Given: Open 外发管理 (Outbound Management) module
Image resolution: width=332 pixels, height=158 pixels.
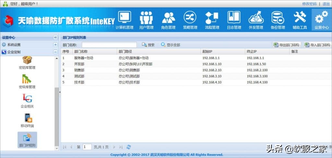Looking at the screenshot, I should (256, 20).
